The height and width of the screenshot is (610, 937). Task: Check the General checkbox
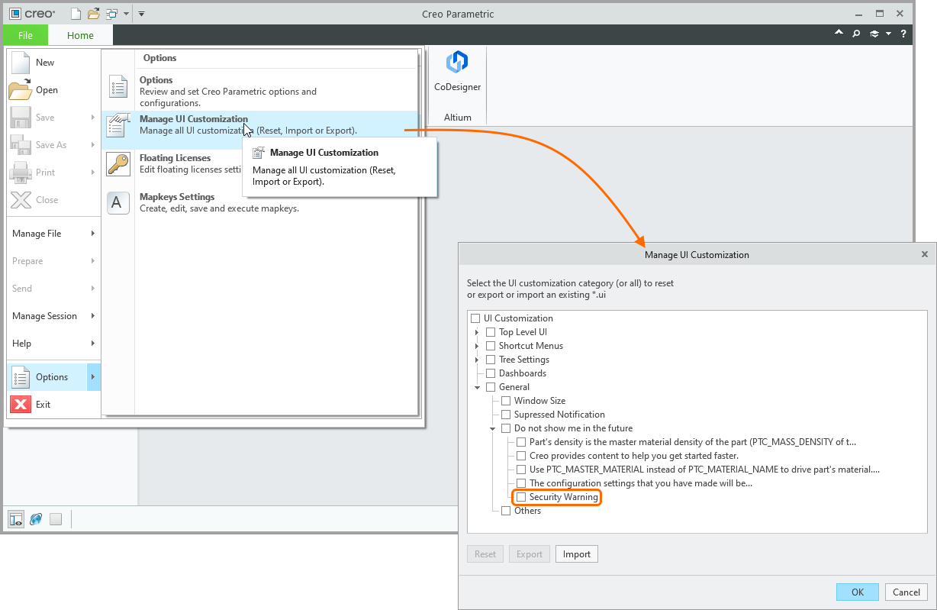pos(491,387)
